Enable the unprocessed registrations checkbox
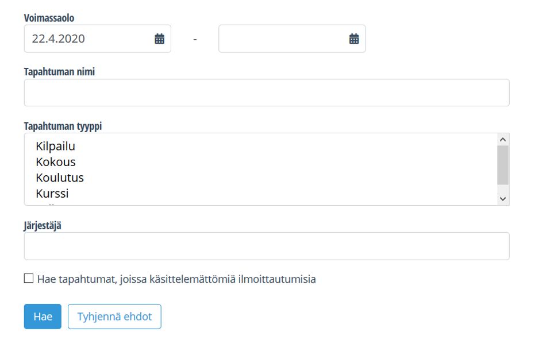Screen dimensions: 554x339 coord(29,279)
